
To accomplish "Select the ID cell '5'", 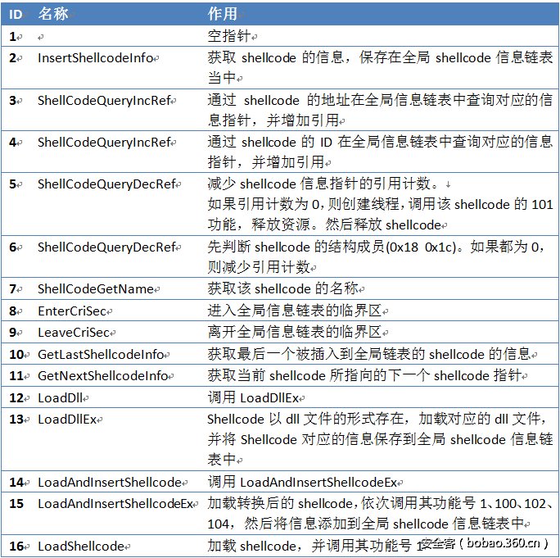I will (12, 184).
